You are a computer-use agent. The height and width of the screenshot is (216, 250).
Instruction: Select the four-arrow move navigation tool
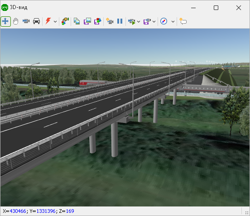tap(5, 21)
